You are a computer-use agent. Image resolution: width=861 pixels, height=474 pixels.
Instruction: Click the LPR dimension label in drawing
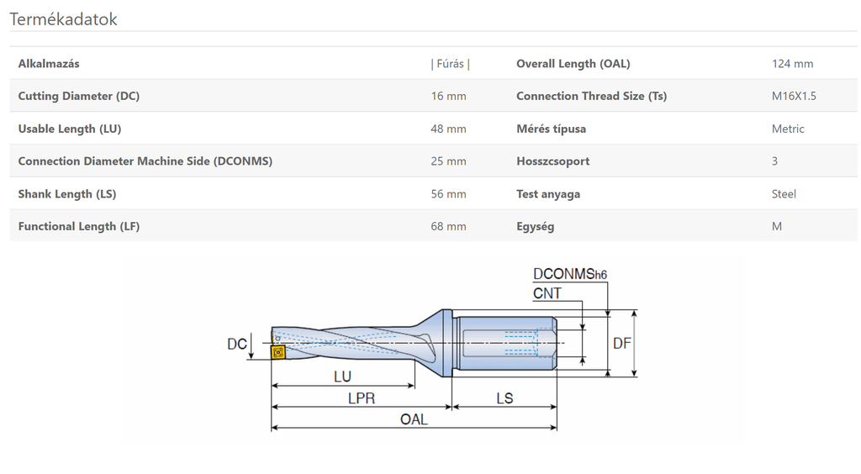[362, 398]
